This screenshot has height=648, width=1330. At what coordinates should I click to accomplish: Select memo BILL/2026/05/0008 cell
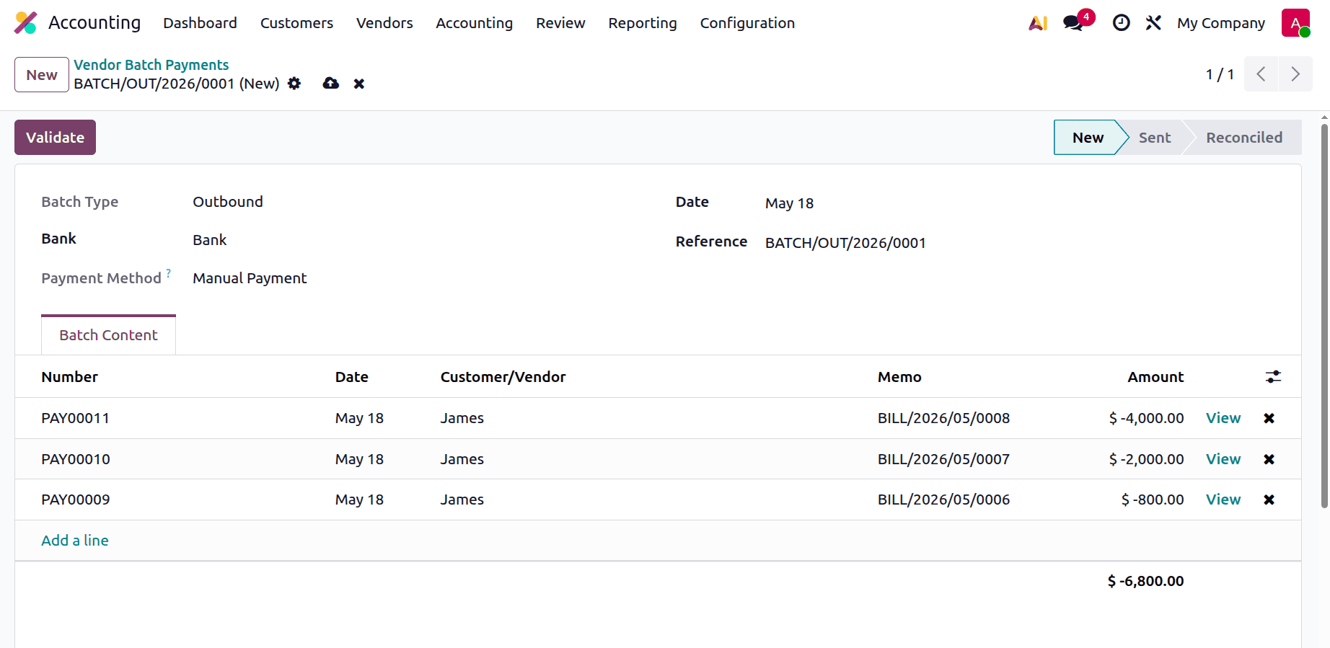coord(943,418)
